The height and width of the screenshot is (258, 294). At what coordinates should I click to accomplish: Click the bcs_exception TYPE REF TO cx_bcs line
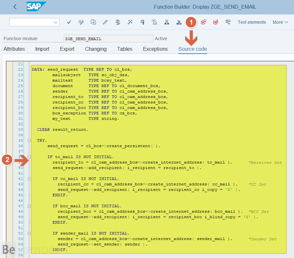95,113
